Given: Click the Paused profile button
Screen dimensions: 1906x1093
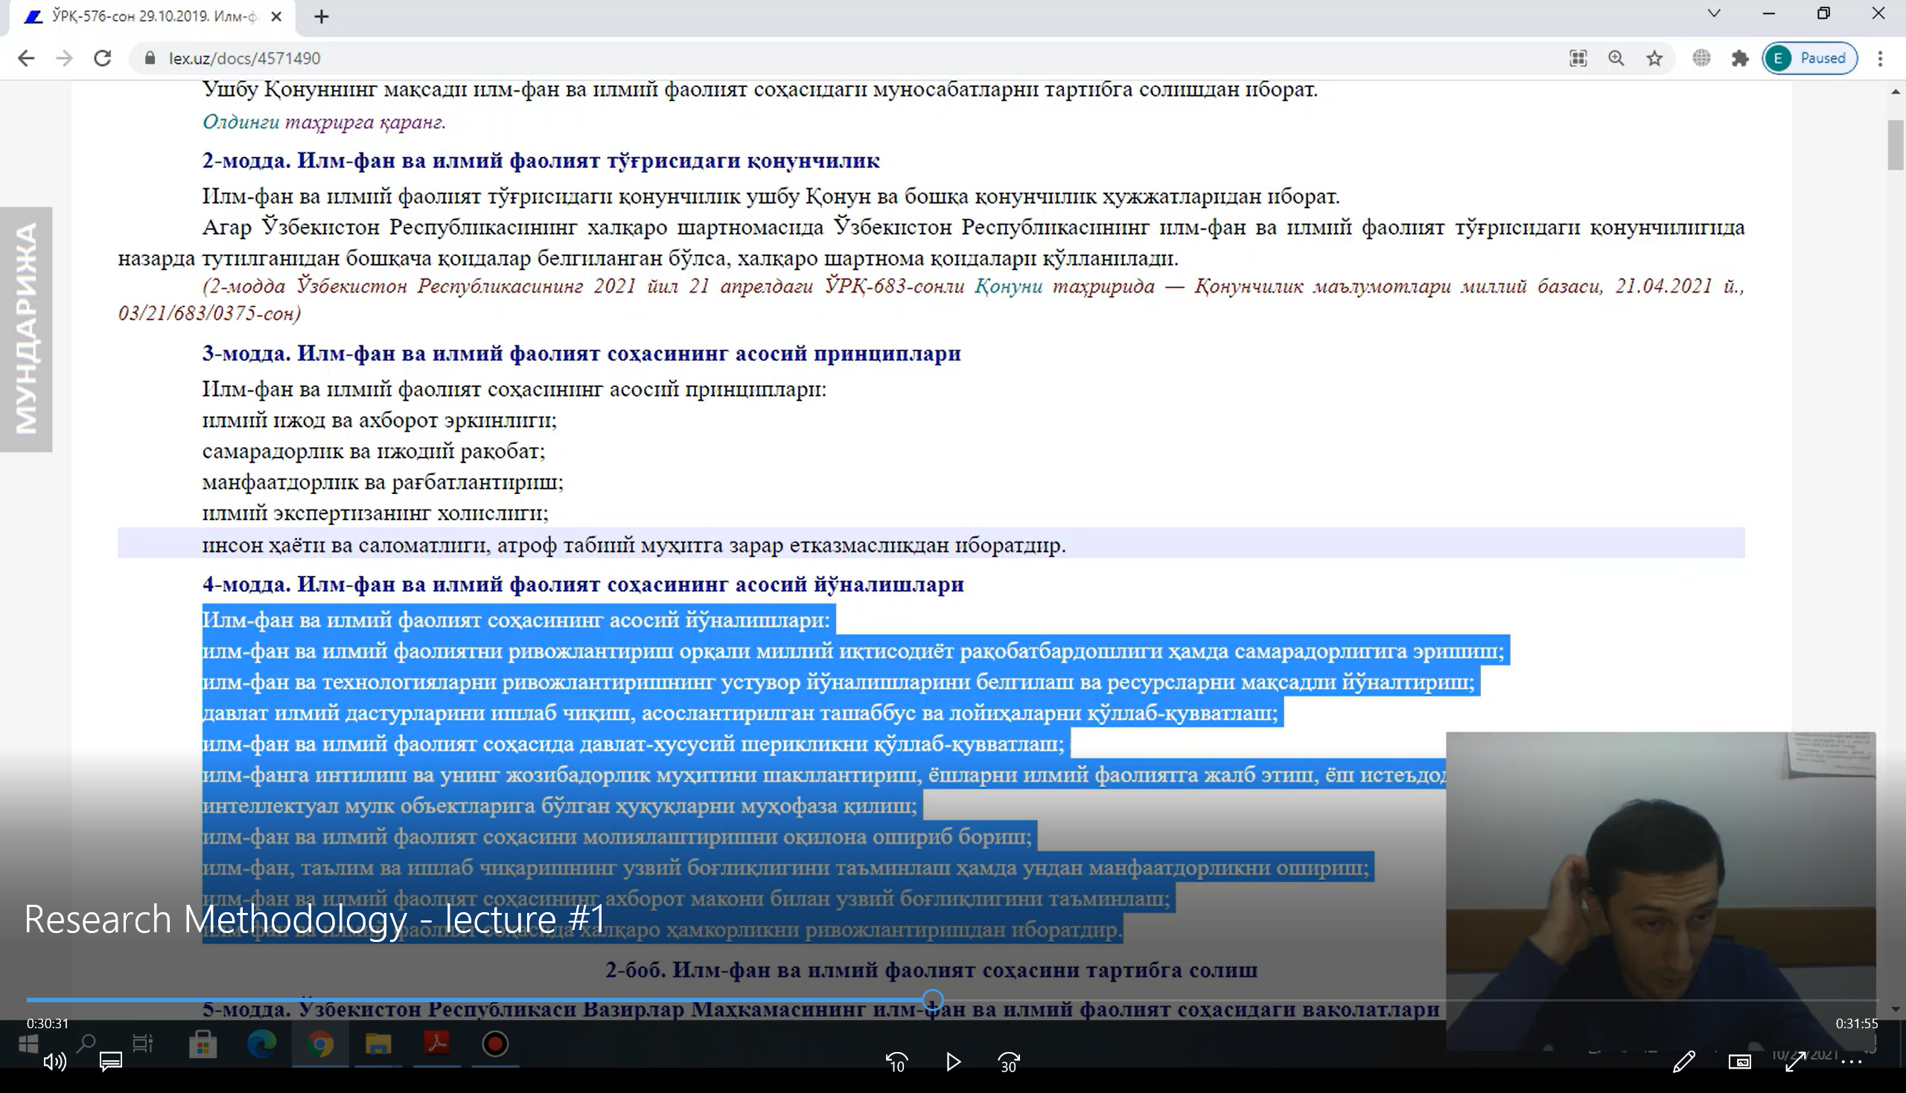Looking at the screenshot, I should (1810, 59).
